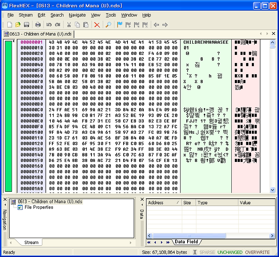Select the Children of Mana document tab

[39, 34]
